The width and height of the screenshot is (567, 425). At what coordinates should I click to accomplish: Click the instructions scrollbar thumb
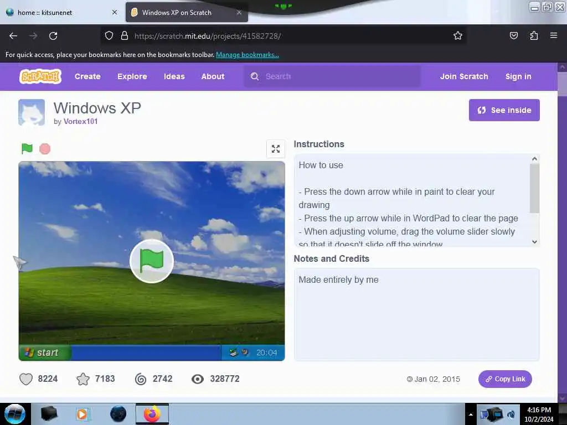click(x=534, y=188)
